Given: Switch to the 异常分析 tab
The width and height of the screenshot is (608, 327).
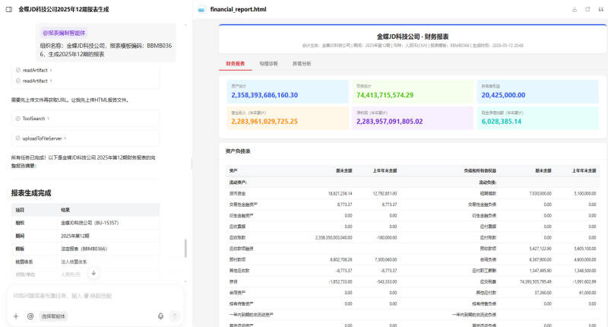Looking at the screenshot, I should click(302, 64).
